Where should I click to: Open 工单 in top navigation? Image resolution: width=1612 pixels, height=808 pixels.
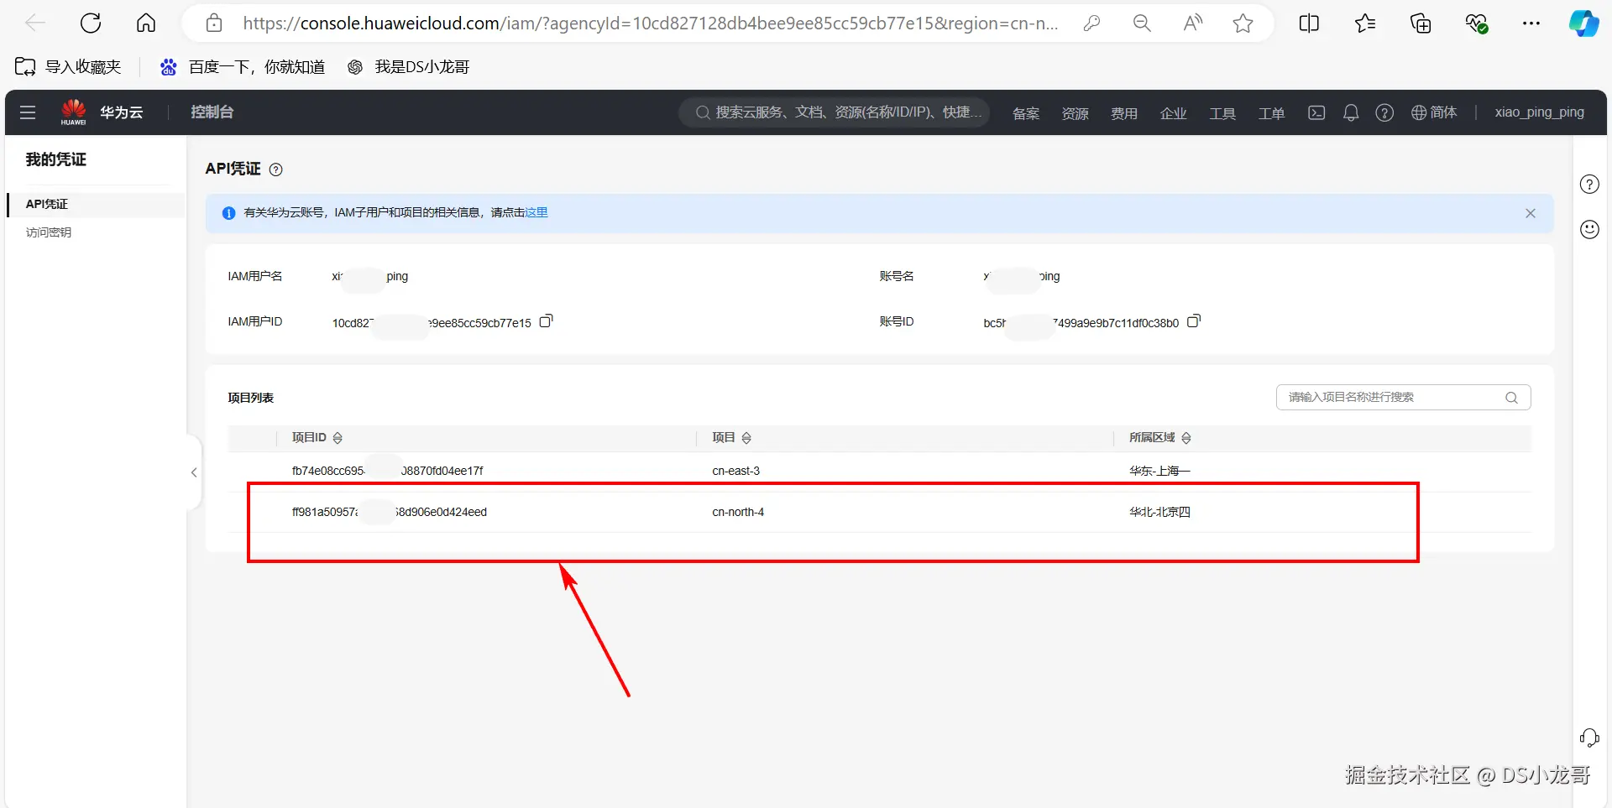coord(1272,113)
